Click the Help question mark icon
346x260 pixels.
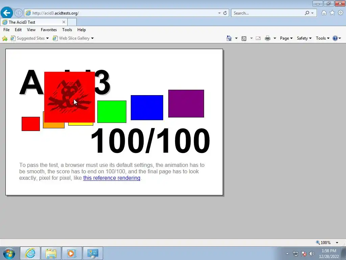(x=335, y=38)
